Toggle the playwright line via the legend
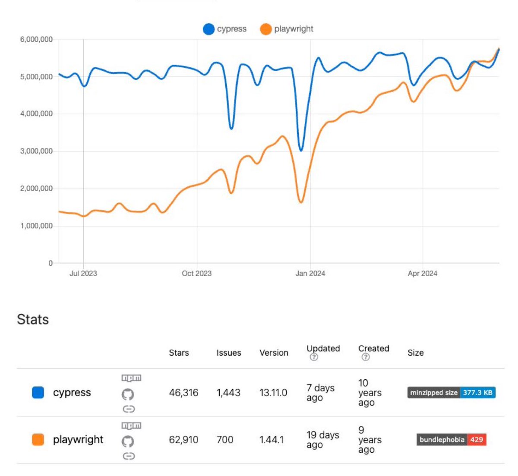Viewport: 518px width, 476px height. click(x=286, y=29)
